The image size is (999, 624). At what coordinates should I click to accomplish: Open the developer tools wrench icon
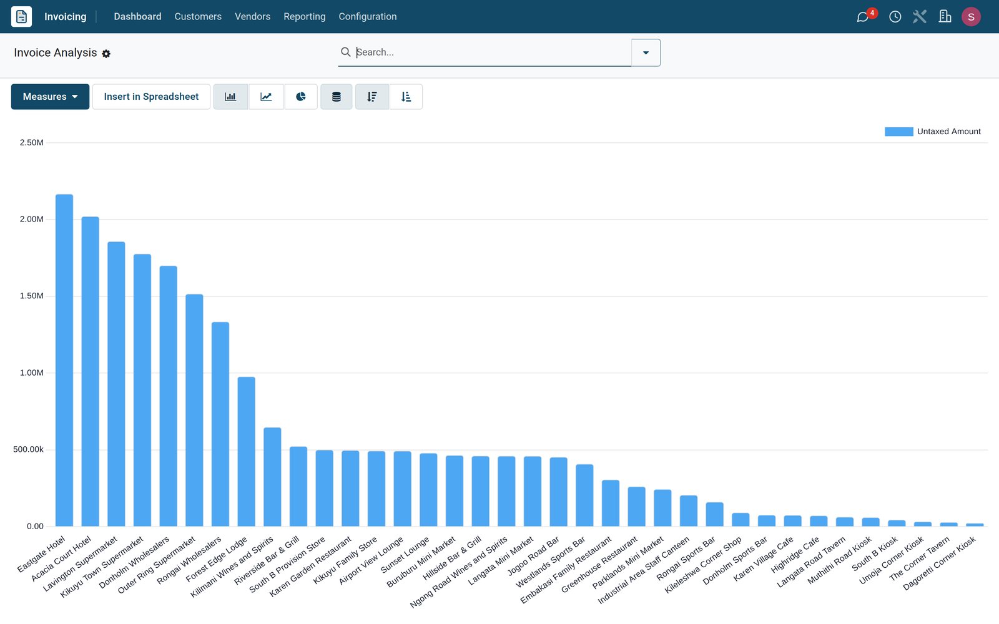[920, 17]
